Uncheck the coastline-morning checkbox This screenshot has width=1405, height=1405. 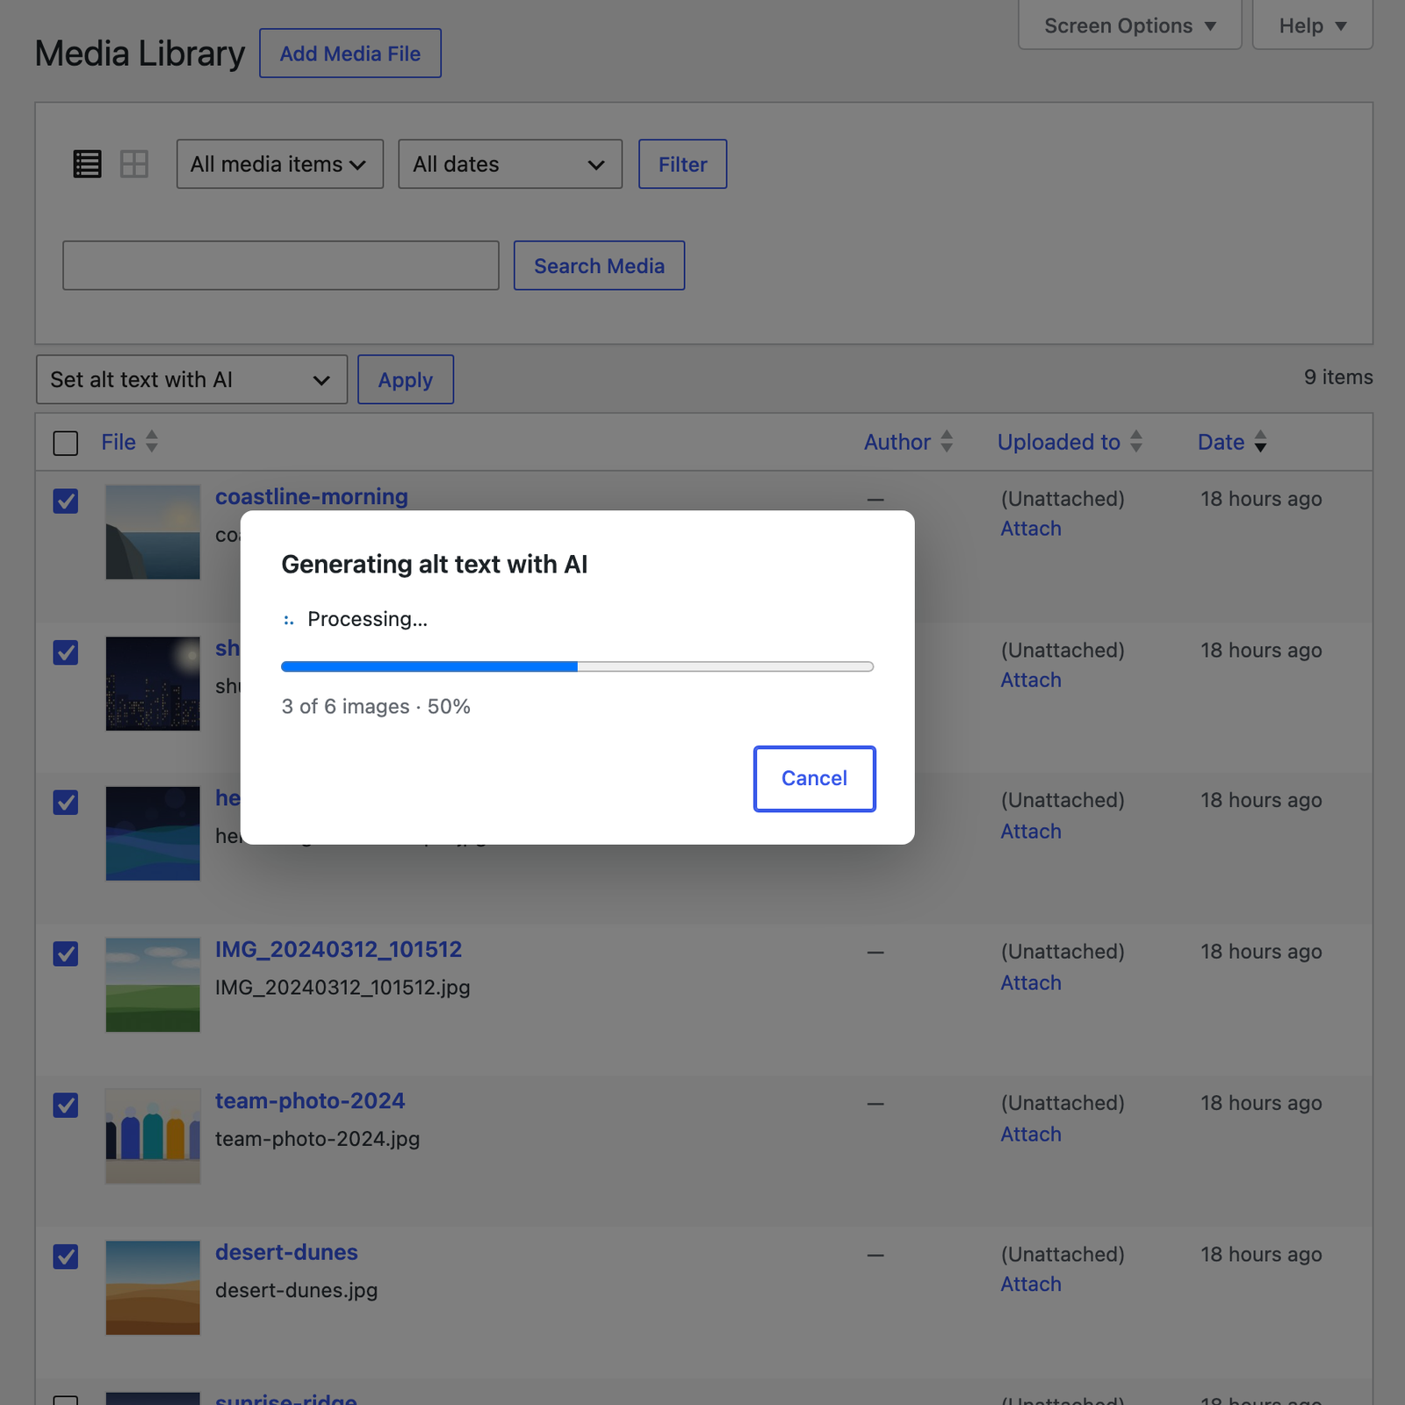(66, 501)
